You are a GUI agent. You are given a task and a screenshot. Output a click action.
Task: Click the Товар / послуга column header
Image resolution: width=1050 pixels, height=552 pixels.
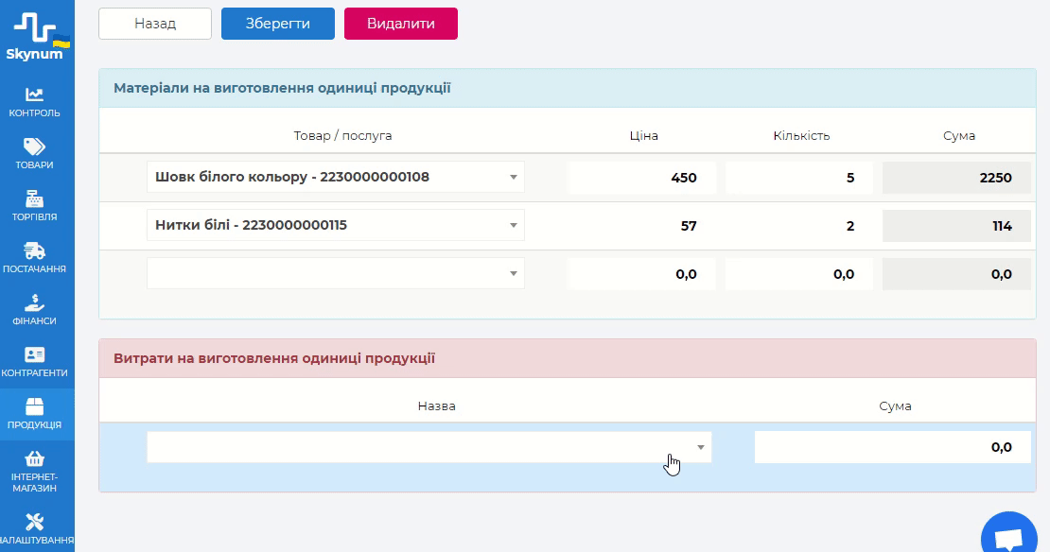point(342,136)
